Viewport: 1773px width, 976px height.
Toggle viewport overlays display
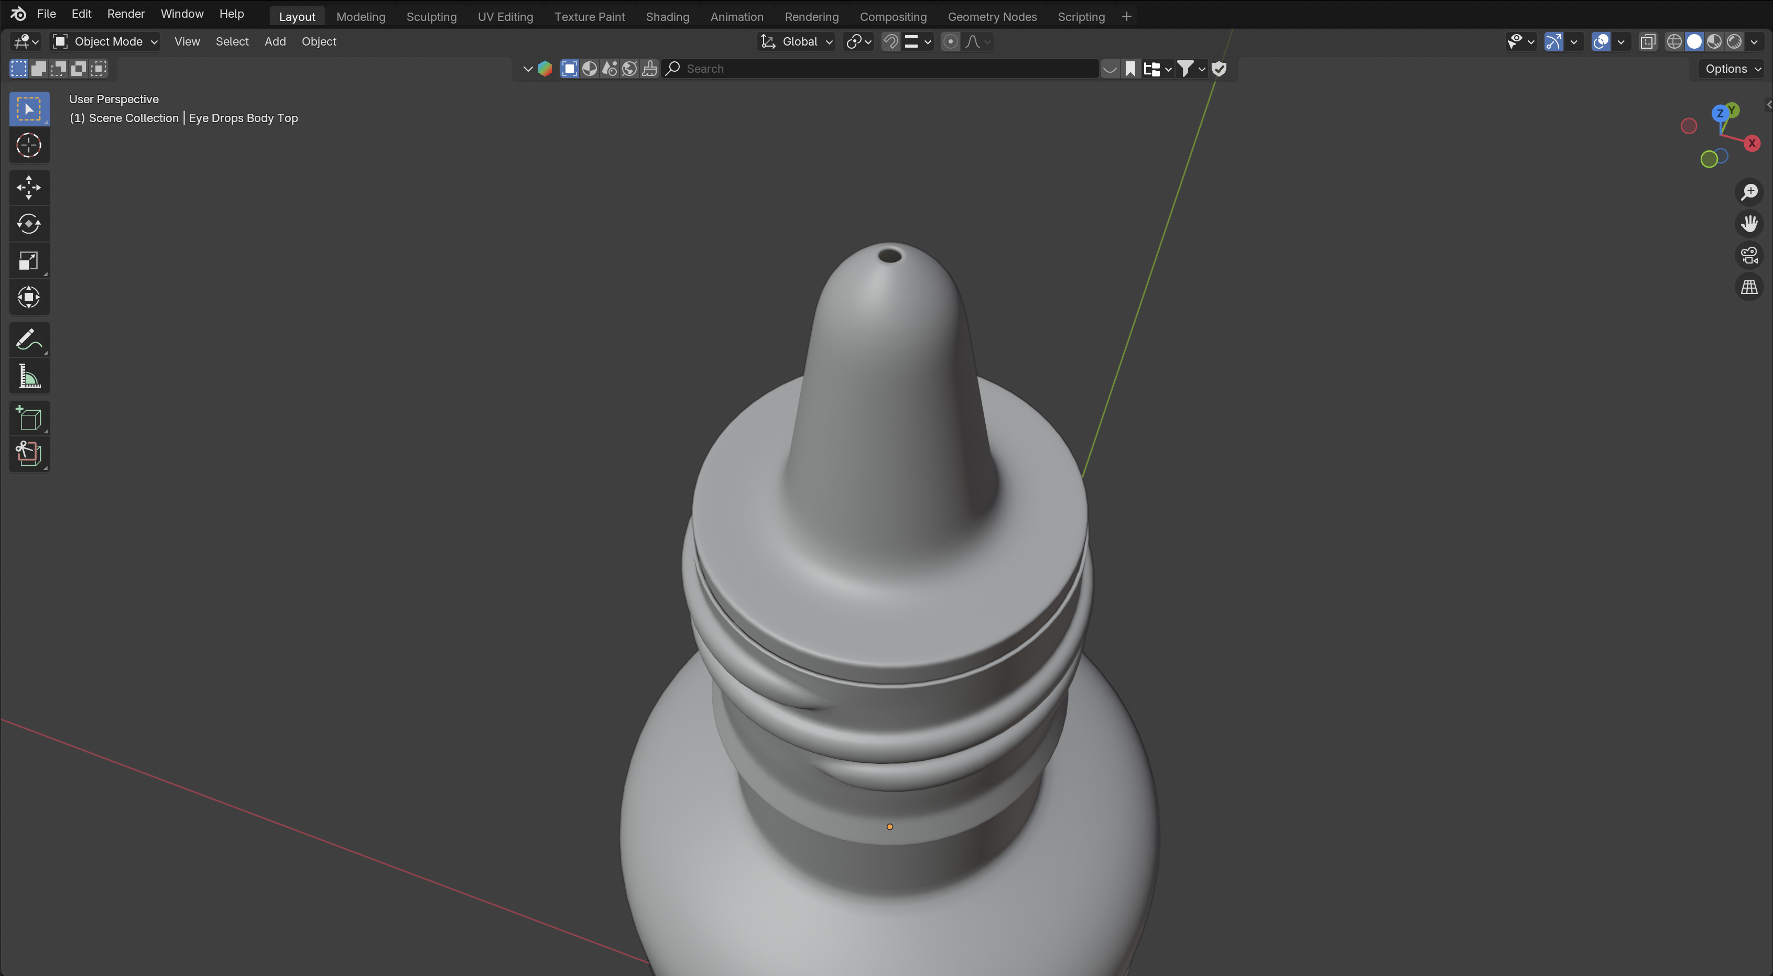point(1601,42)
